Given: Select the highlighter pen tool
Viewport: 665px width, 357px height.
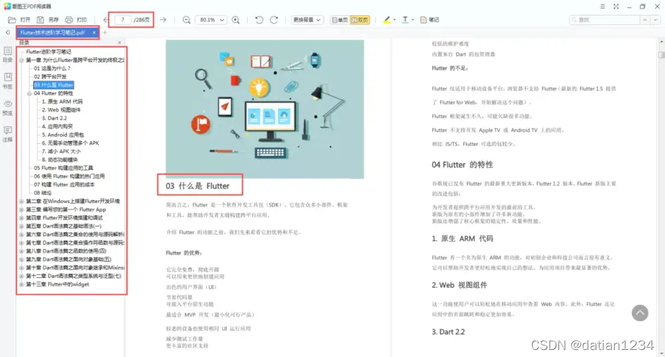Looking at the screenshot, I should (387, 20).
